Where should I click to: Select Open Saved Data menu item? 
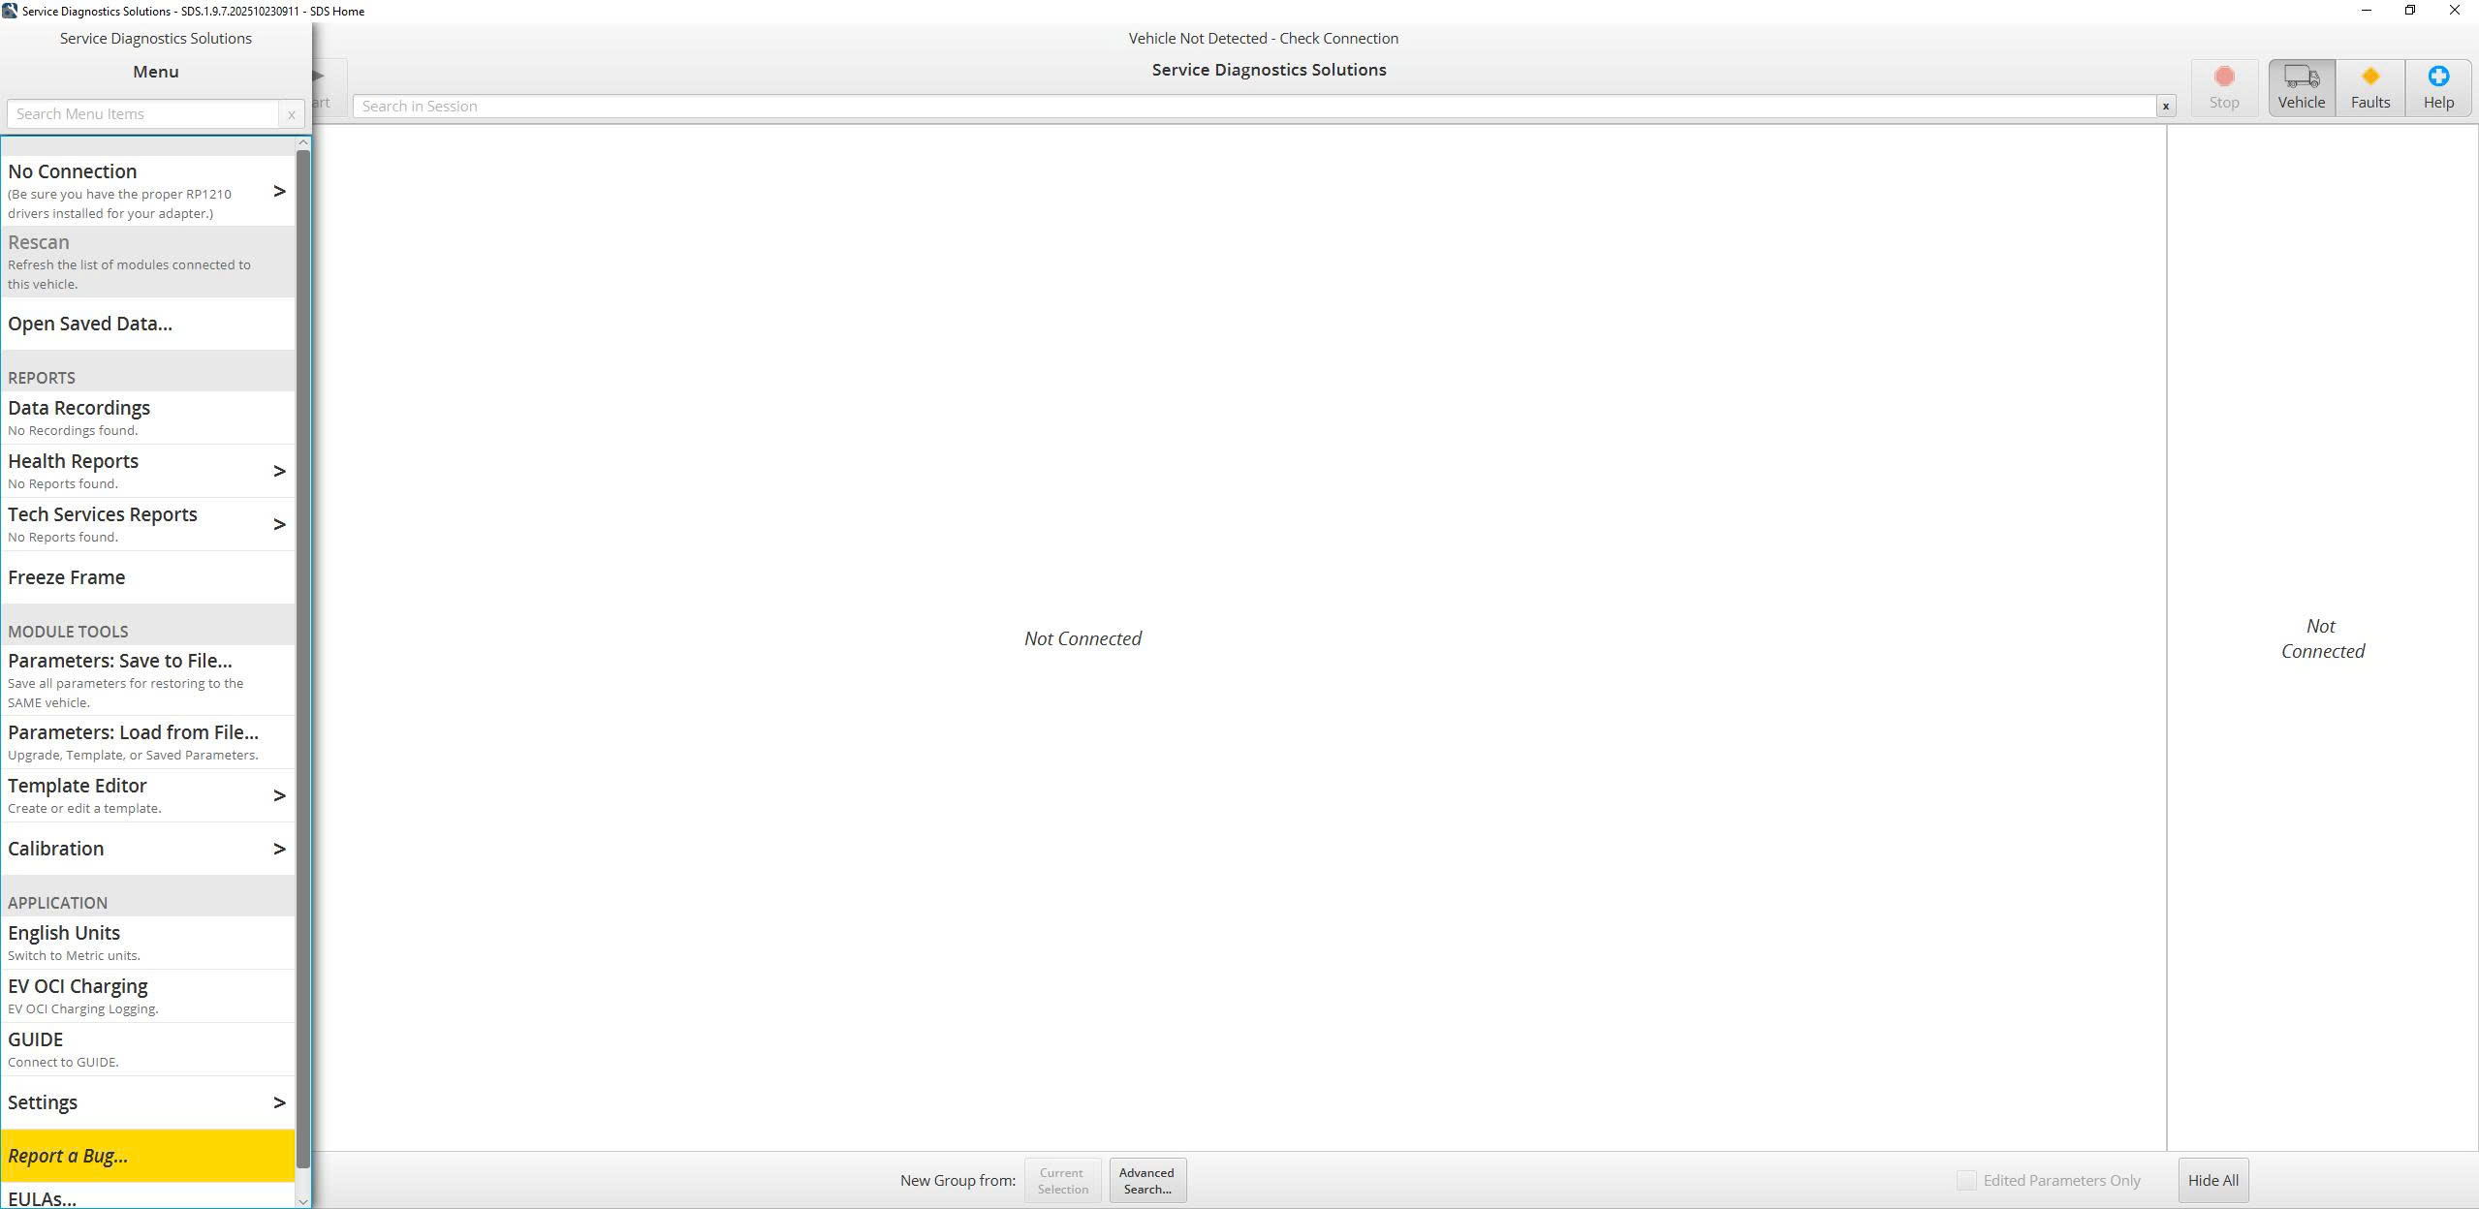[x=90, y=324]
